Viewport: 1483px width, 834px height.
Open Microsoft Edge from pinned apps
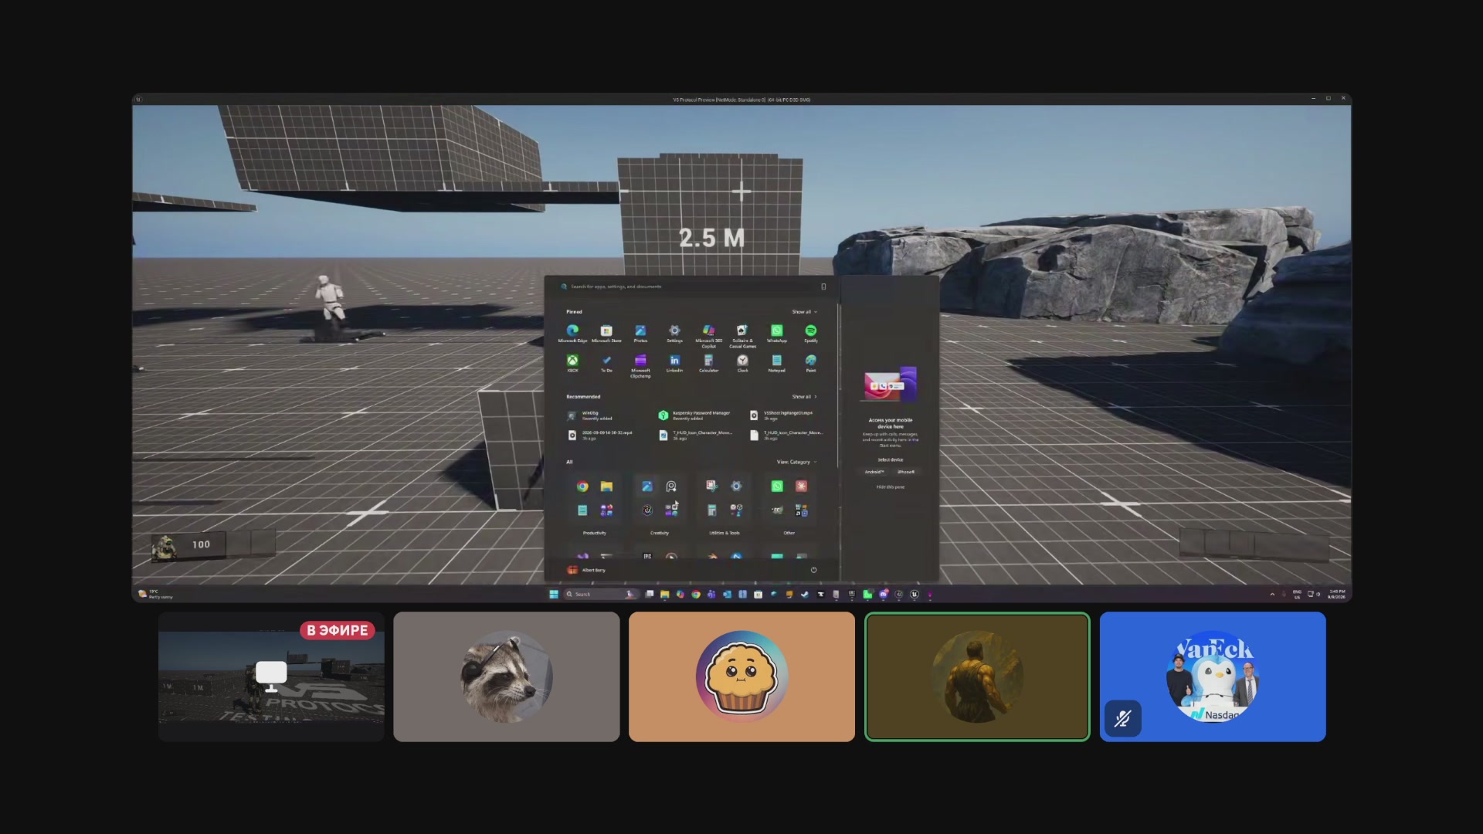(572, 334)
